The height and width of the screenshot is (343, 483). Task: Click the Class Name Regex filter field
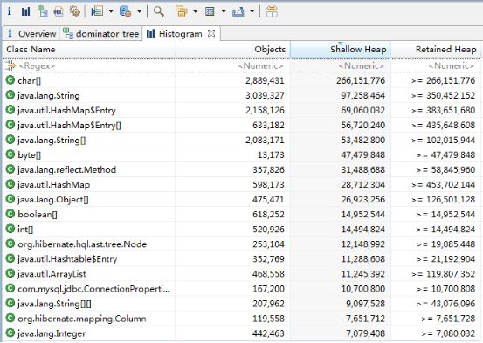(x=89, y=65)
